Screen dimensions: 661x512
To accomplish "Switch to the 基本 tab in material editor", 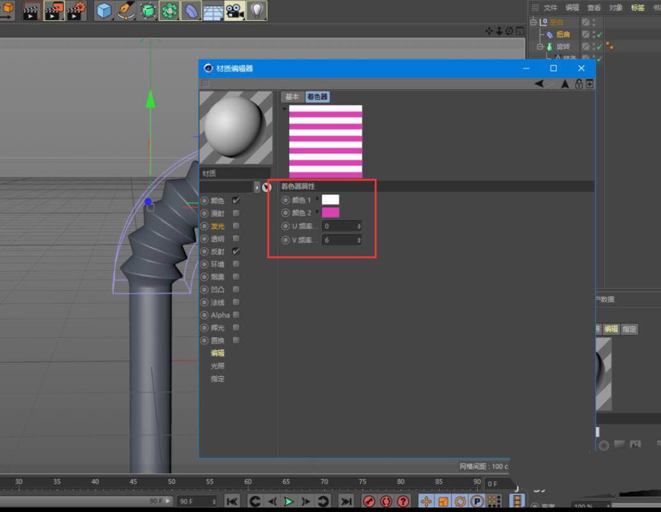I will 292,96.
